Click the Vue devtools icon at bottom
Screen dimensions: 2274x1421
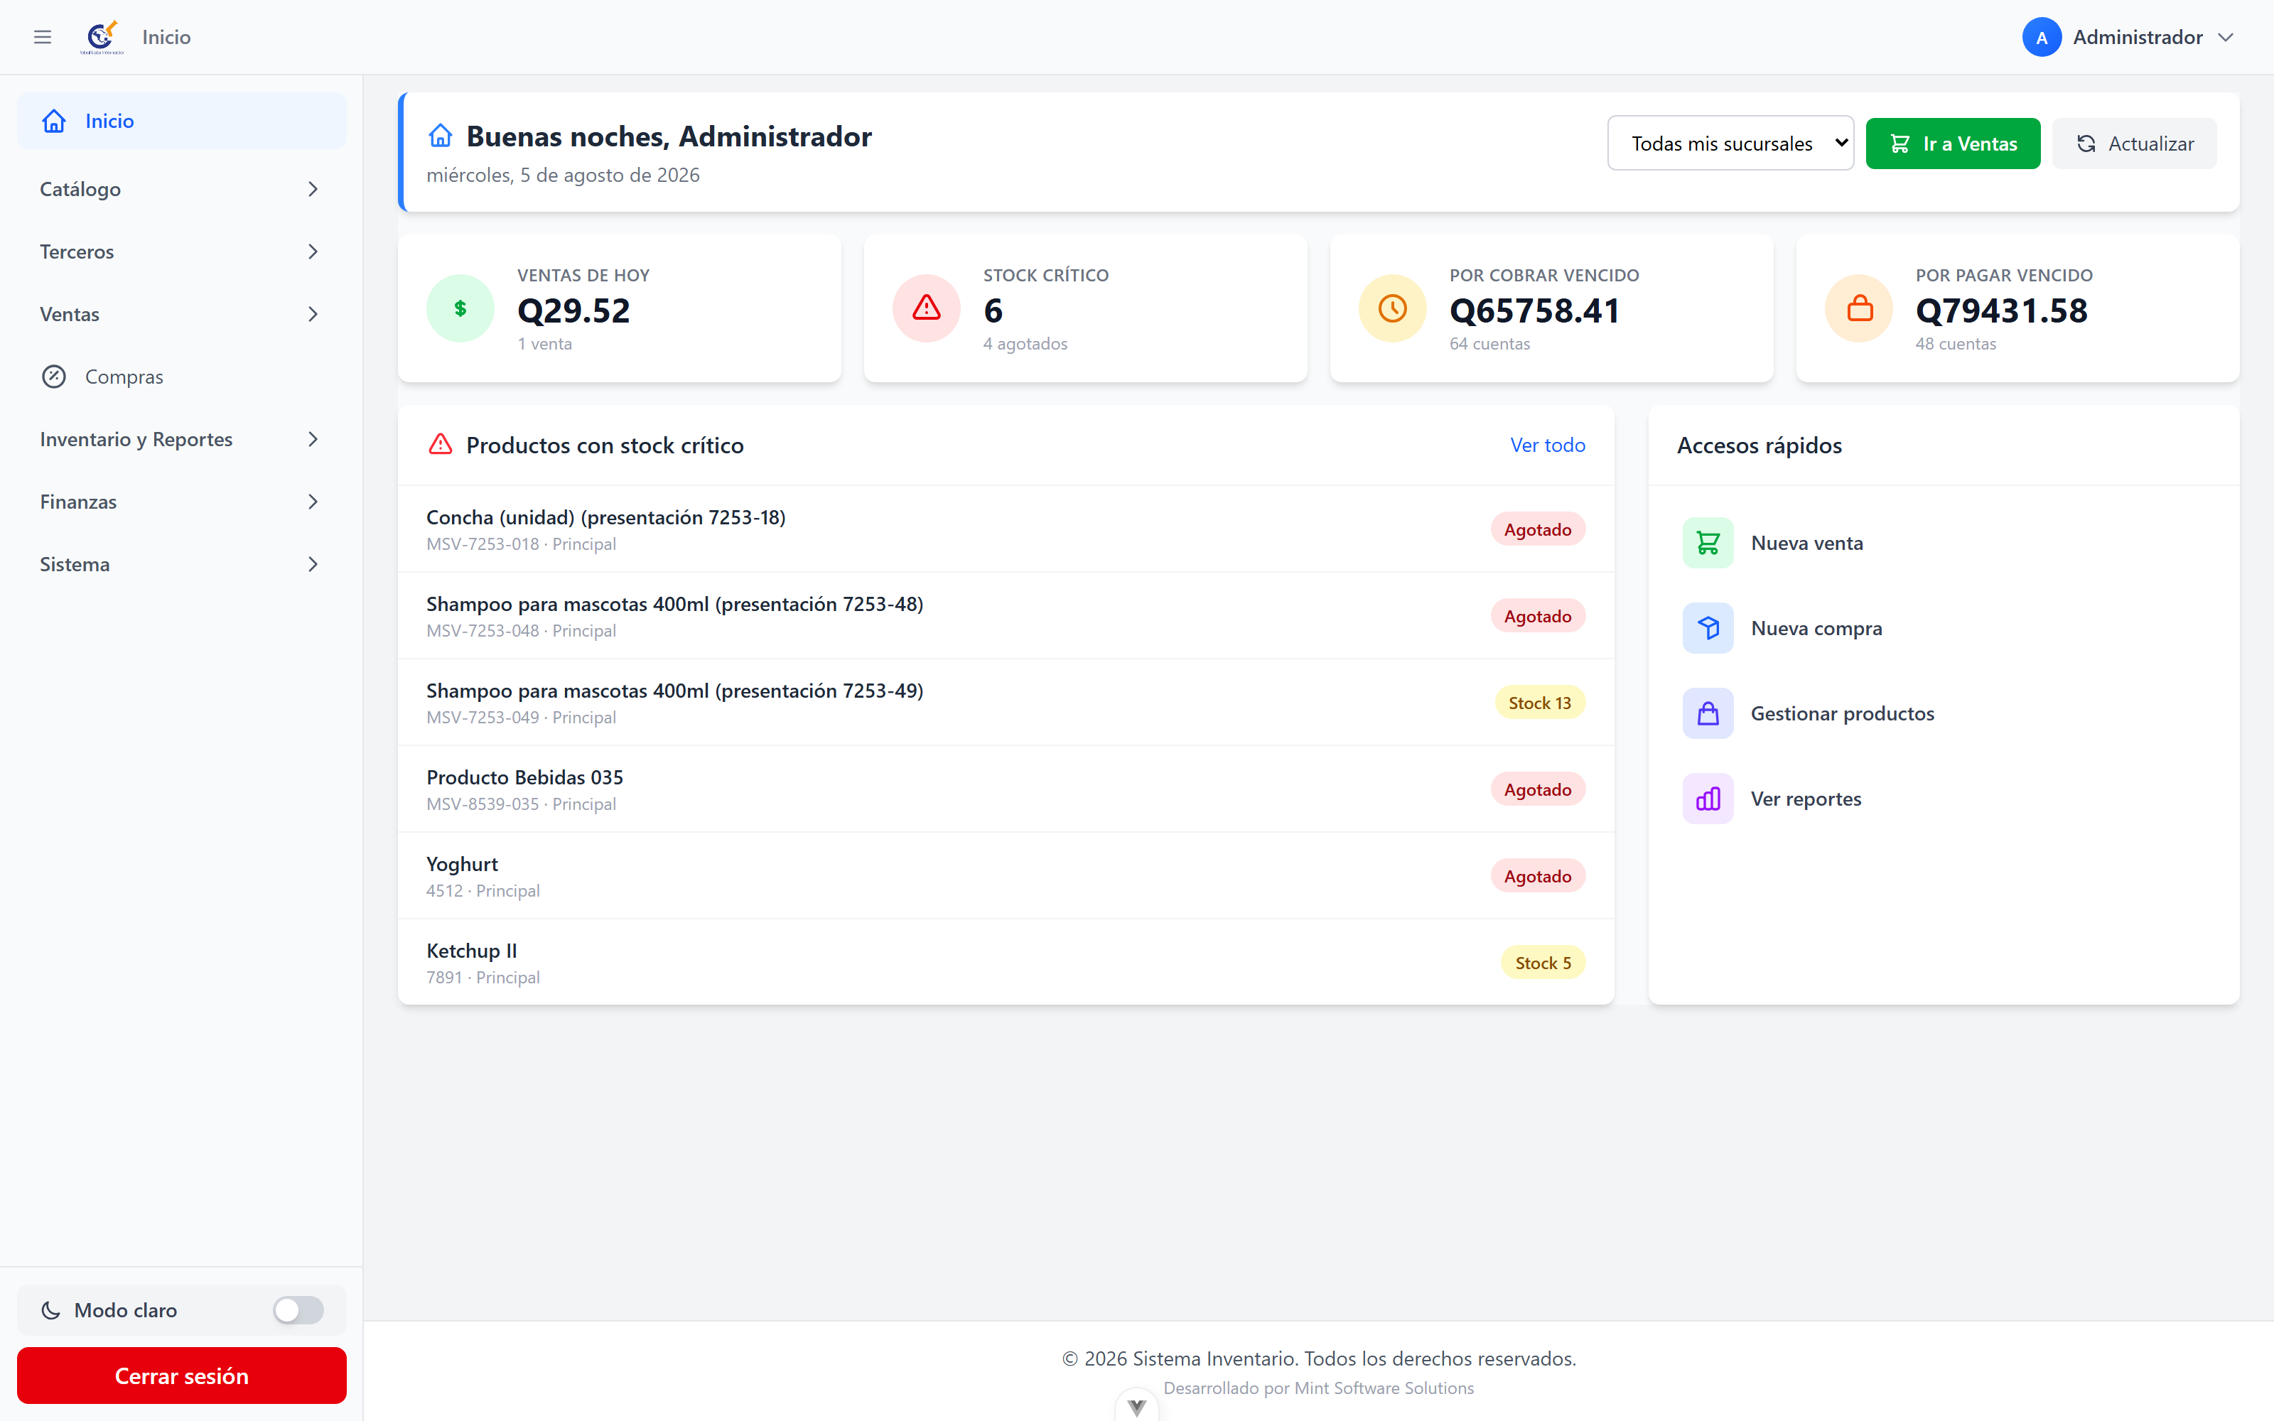tap(1137, 1406)
